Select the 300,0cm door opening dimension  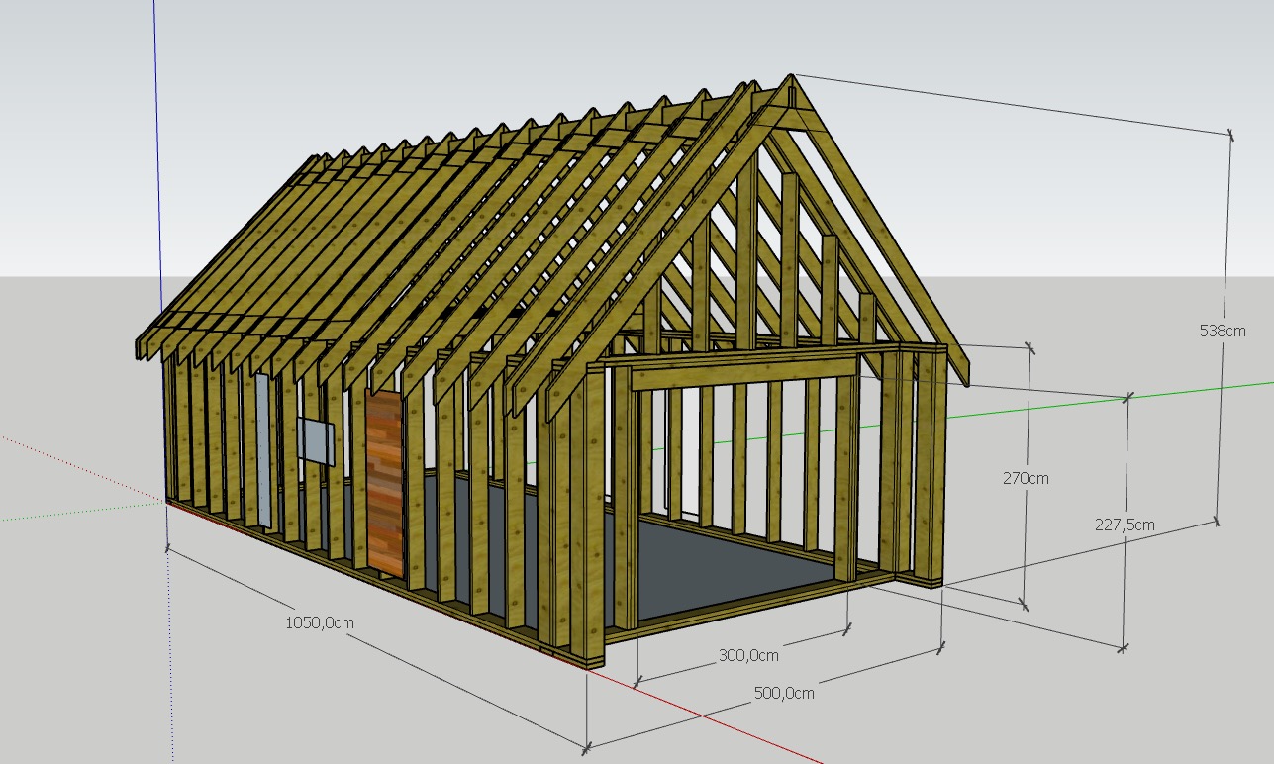point(747,655)
